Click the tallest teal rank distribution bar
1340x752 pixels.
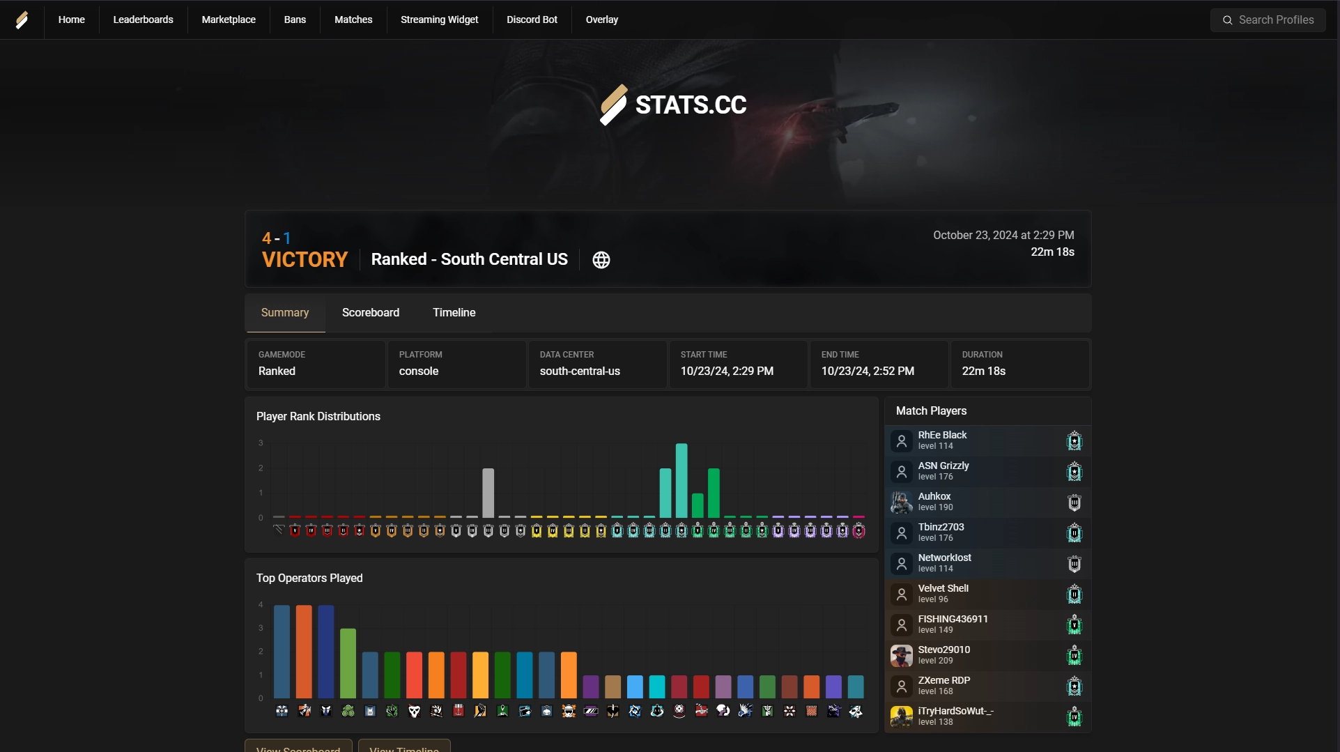(x=681, y=481)
